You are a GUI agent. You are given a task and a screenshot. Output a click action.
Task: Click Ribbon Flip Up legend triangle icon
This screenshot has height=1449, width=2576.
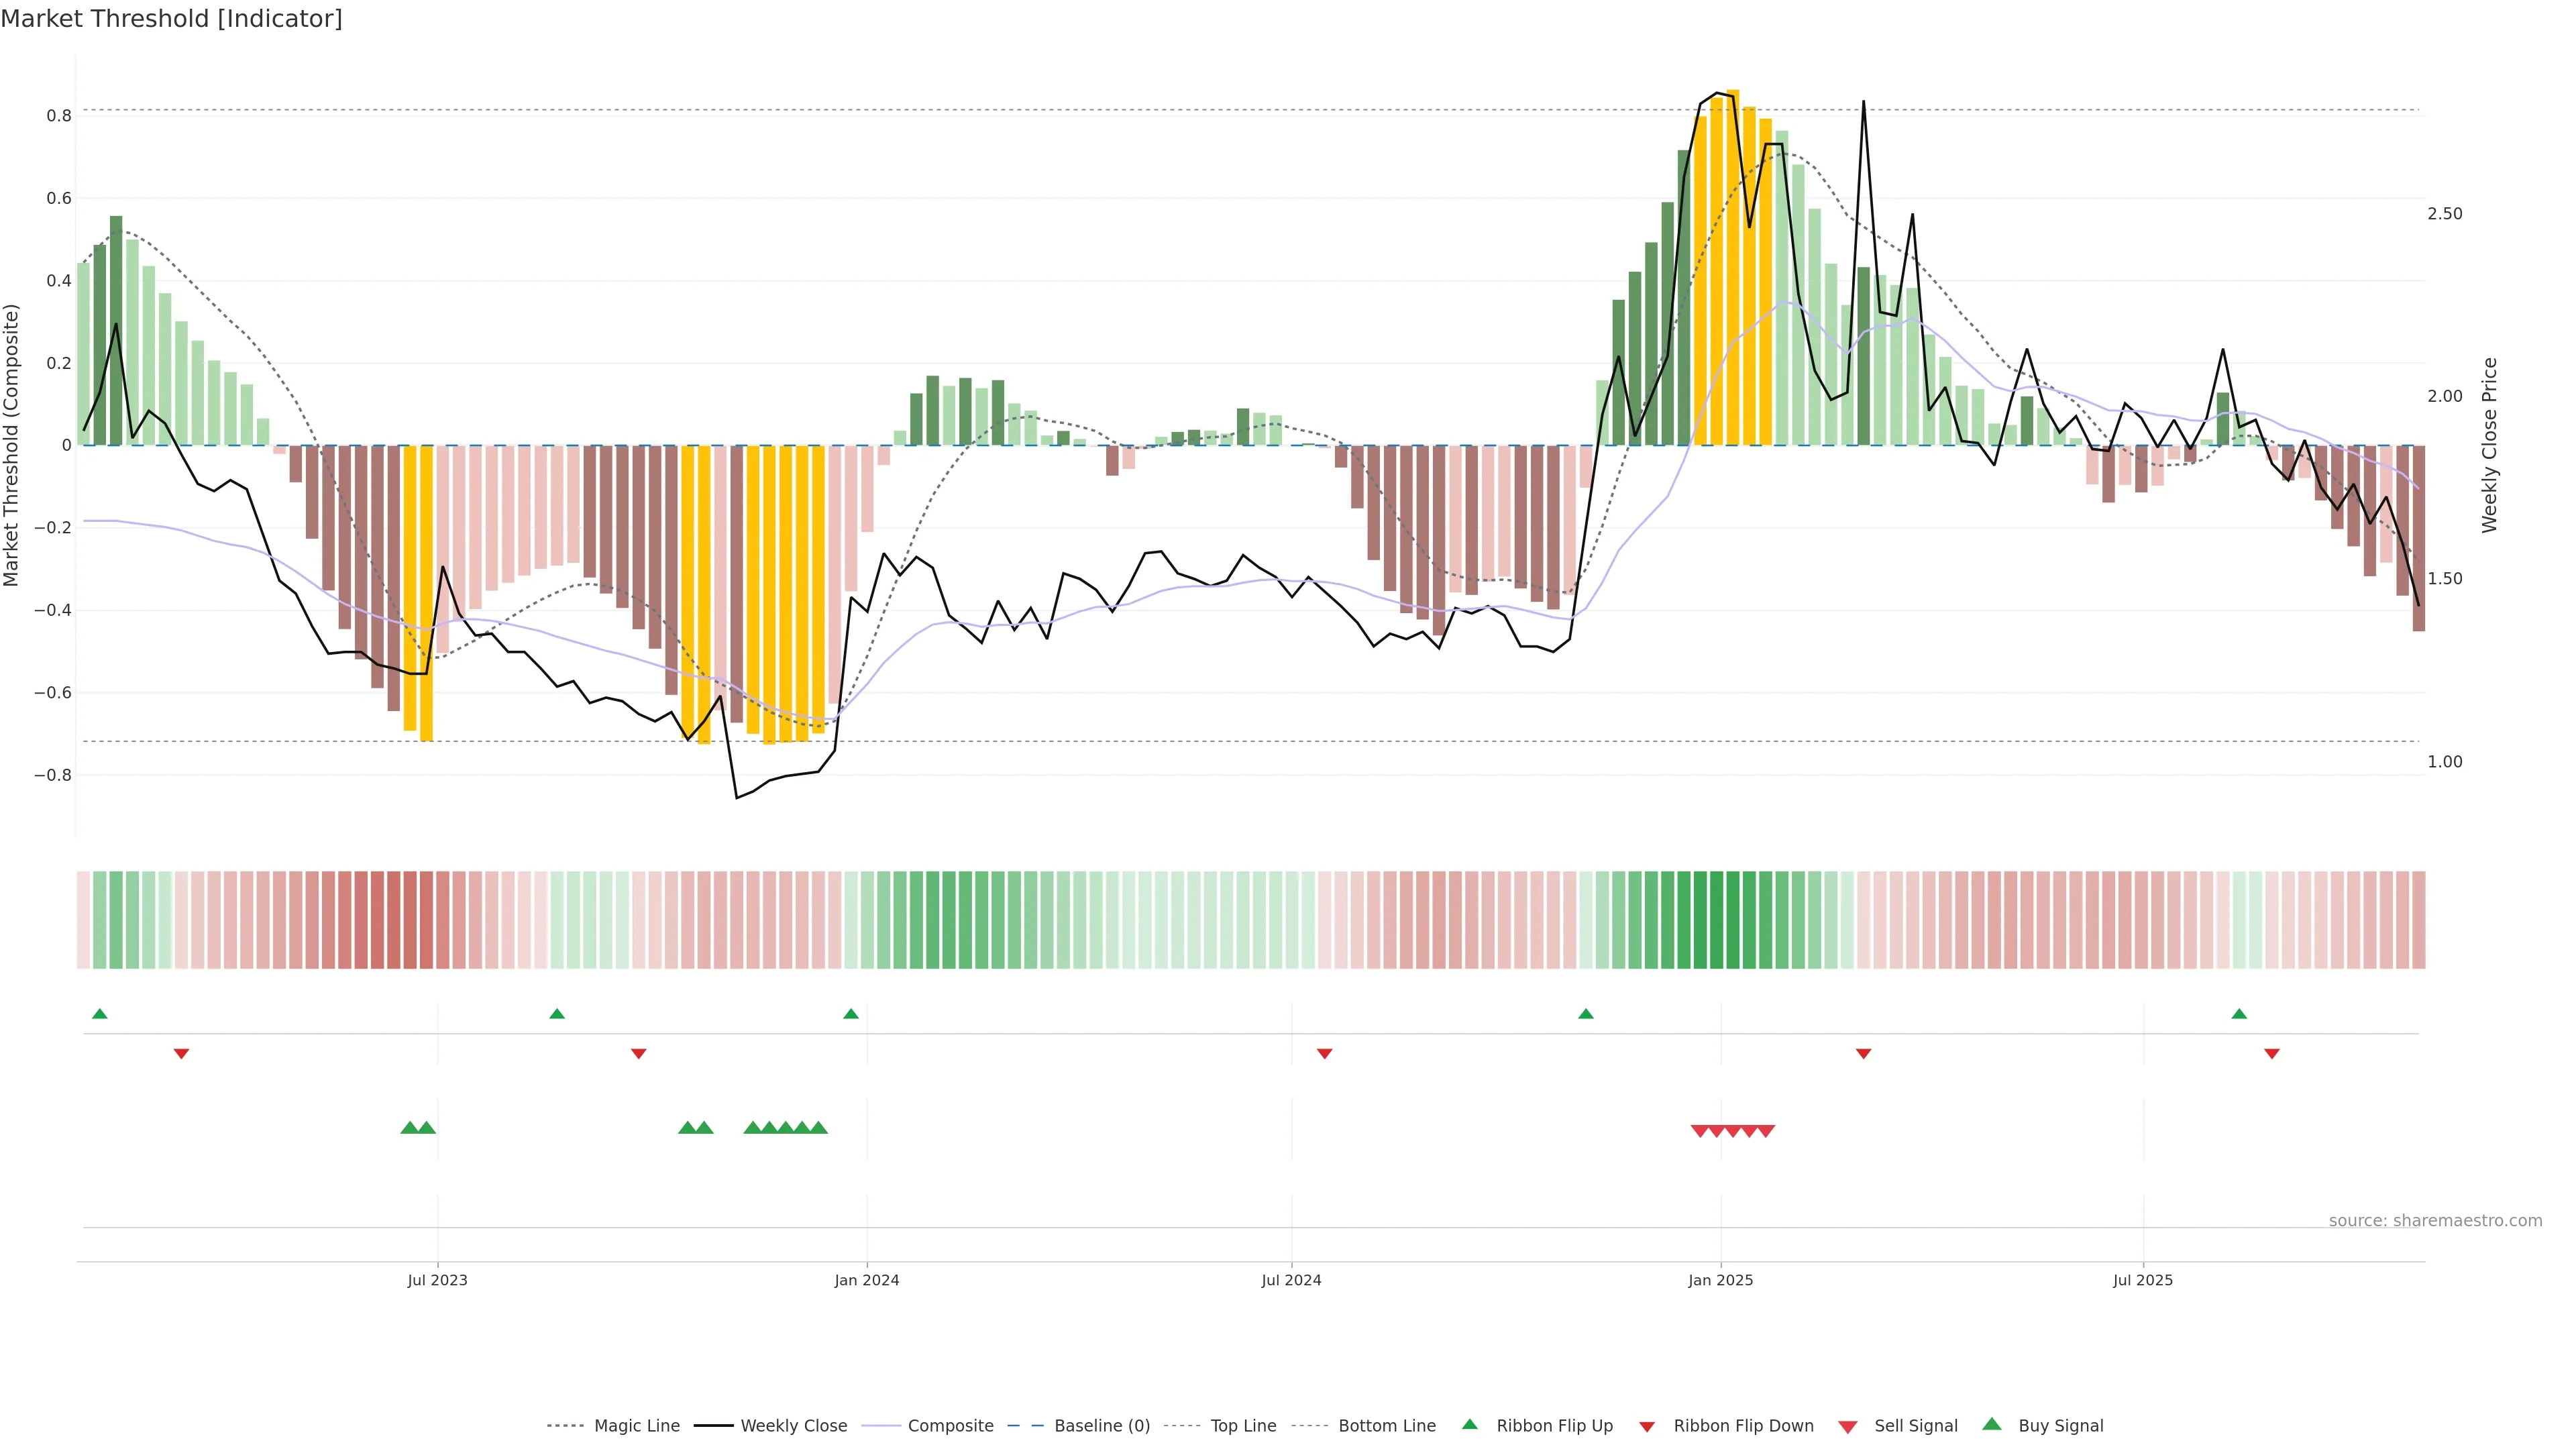1469,1424
